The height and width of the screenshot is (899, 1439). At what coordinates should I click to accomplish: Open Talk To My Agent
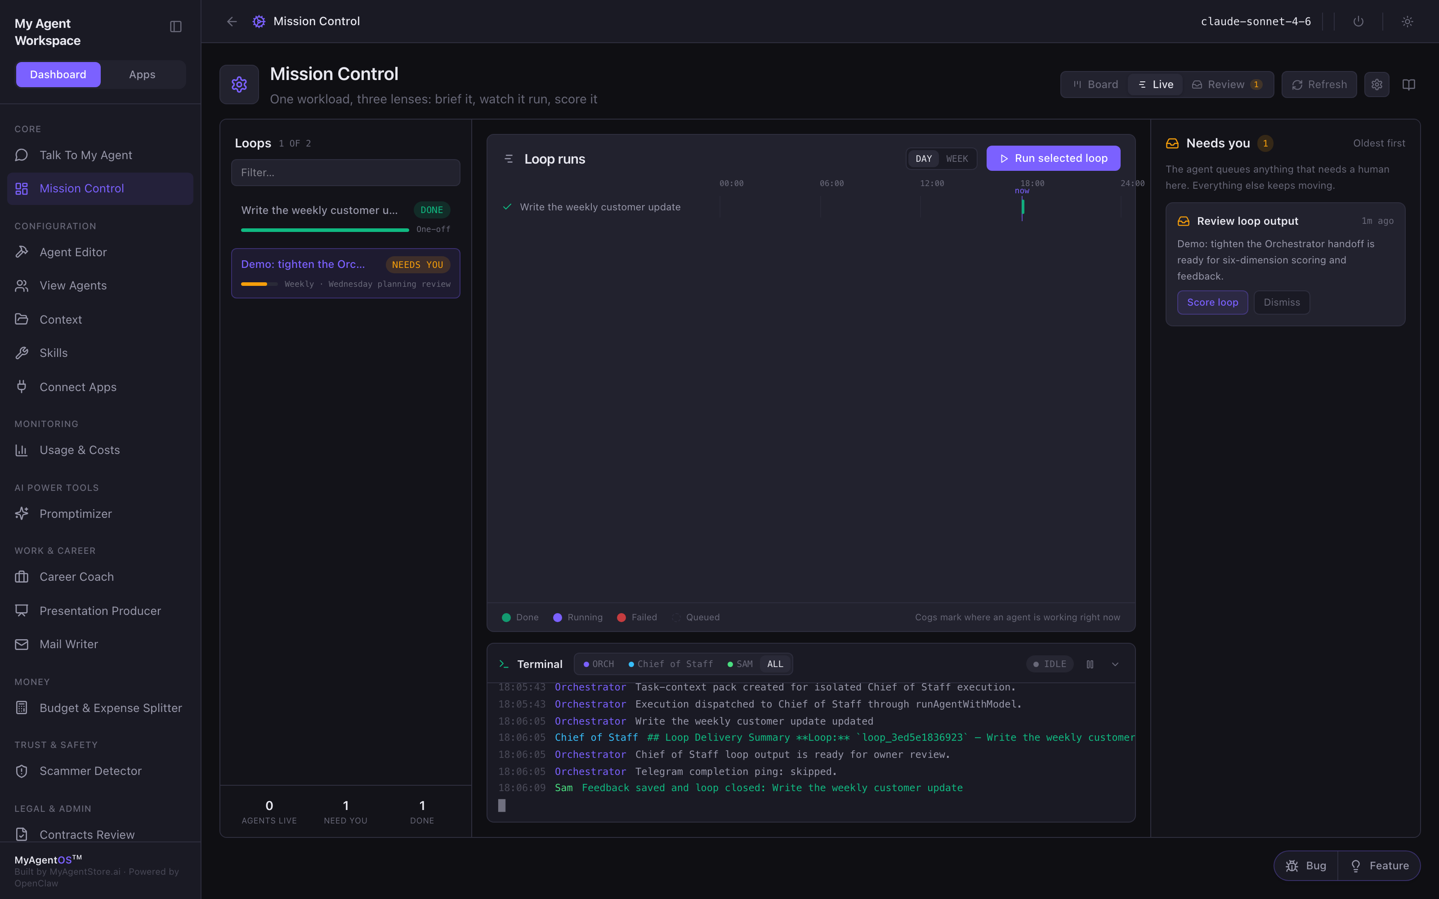(100, 155)
